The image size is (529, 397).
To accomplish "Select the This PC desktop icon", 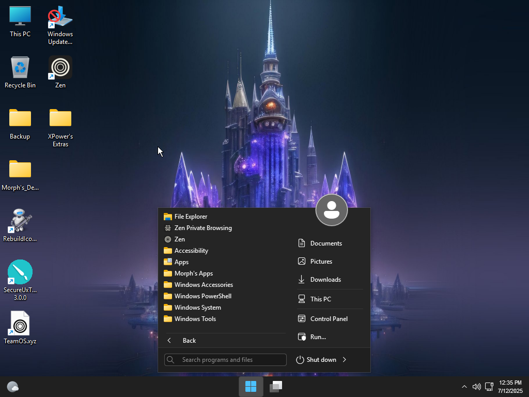I will 20,21.
